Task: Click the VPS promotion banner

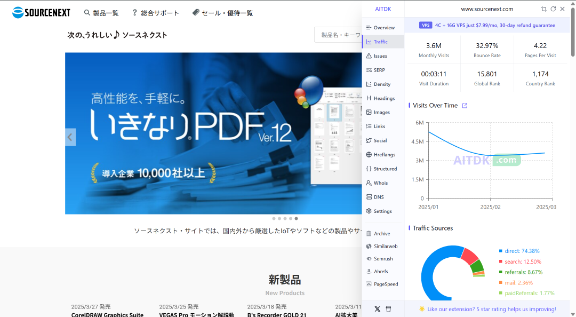Action: [487, 26]
